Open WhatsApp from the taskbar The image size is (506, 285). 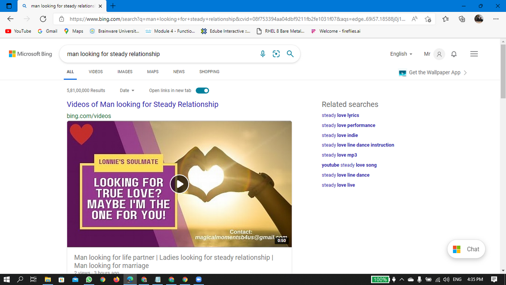[x=89, y=280]
